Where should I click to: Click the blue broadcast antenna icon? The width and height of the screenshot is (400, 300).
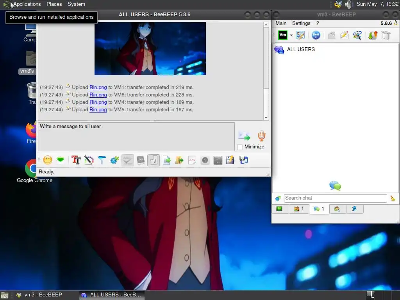pos(316,35)
